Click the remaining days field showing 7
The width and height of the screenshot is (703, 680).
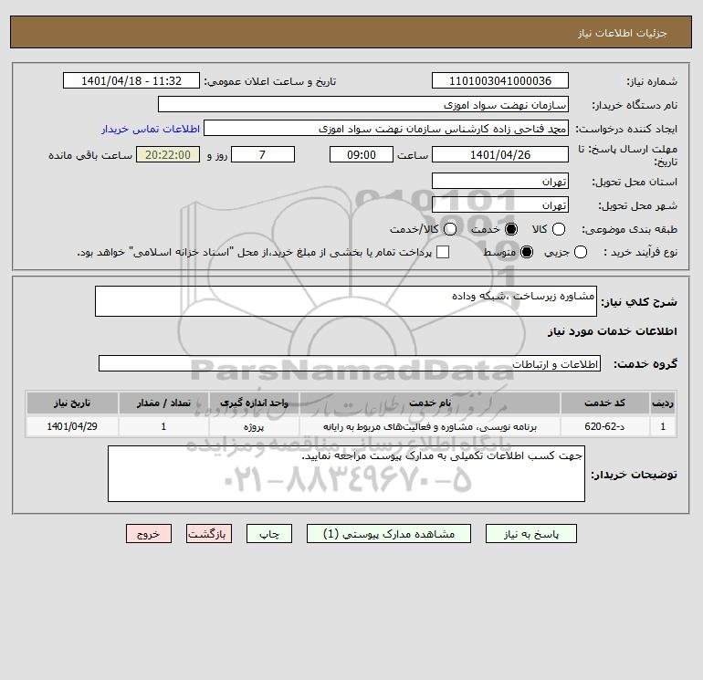pyautogui.click(x=263, y=154)
